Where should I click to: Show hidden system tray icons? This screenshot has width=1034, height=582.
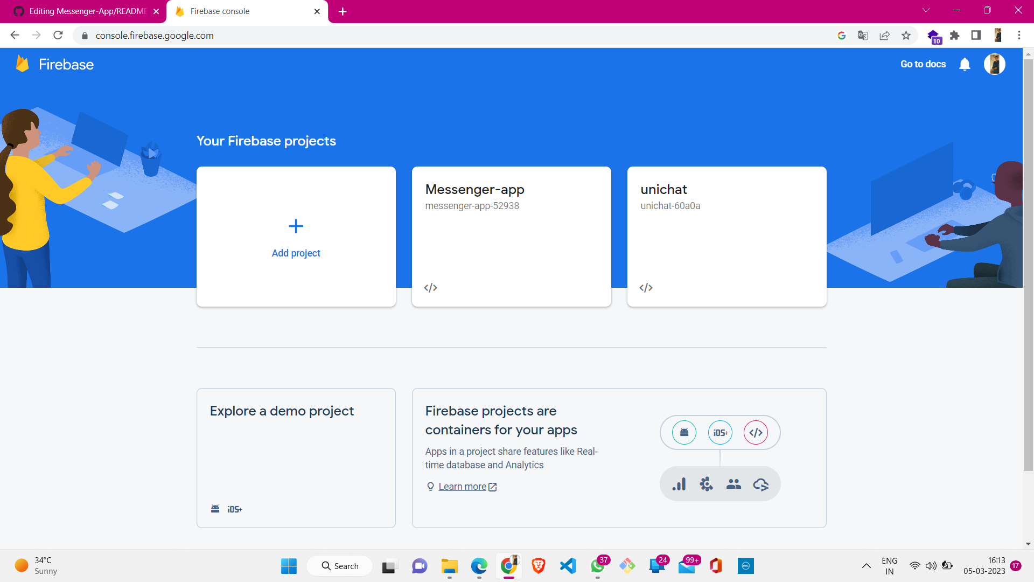tap(866, 566)
